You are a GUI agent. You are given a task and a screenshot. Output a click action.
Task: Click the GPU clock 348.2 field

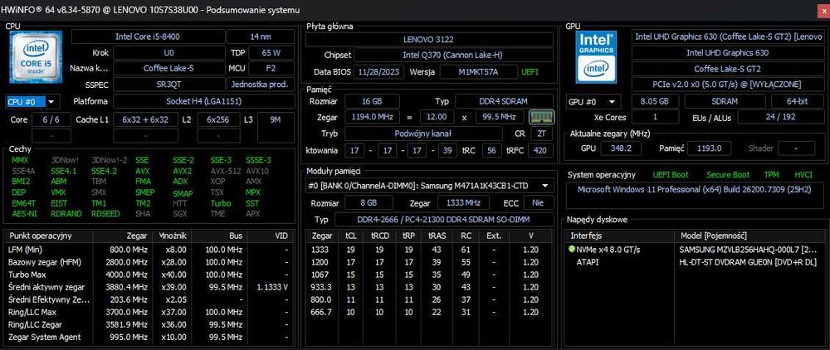622,148
